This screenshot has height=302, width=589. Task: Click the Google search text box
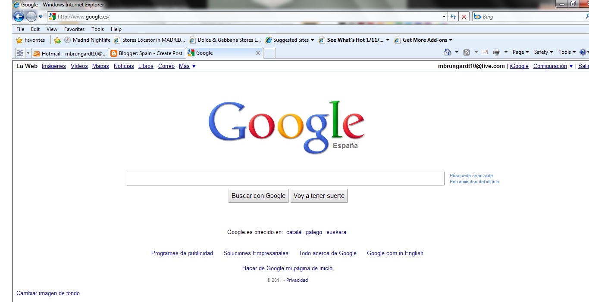click(285, 179)
